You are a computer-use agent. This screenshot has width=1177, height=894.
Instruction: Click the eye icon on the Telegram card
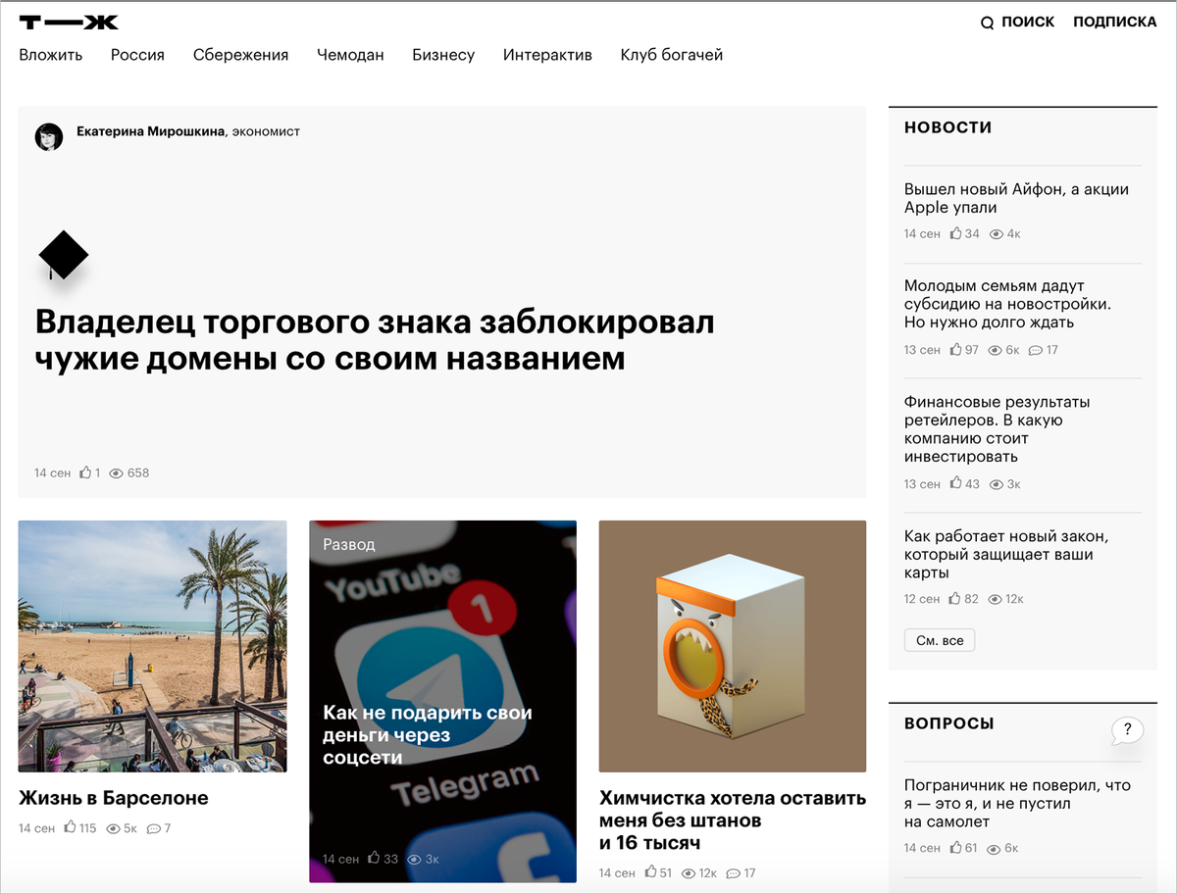pyautogui.click(x=415, y=859)
